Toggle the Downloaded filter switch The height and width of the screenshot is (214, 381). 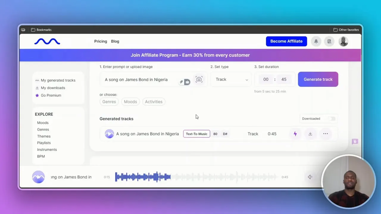pos(332,119)
